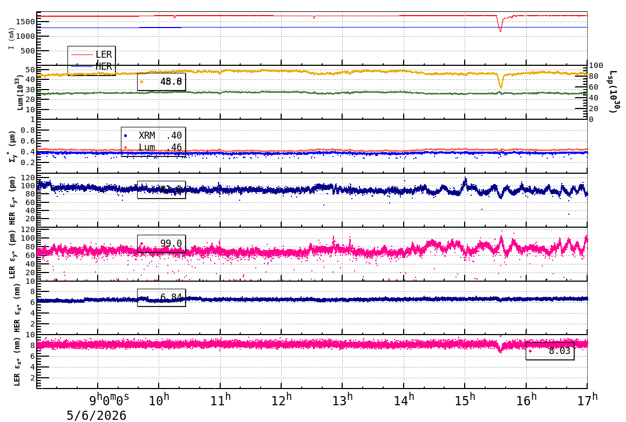Click the 16h time axis label
Image resolution: width=626 pixels, height=422 pixels.
(526, 399)
